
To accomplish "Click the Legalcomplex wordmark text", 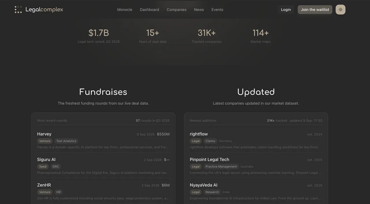I will click(44, 10).
